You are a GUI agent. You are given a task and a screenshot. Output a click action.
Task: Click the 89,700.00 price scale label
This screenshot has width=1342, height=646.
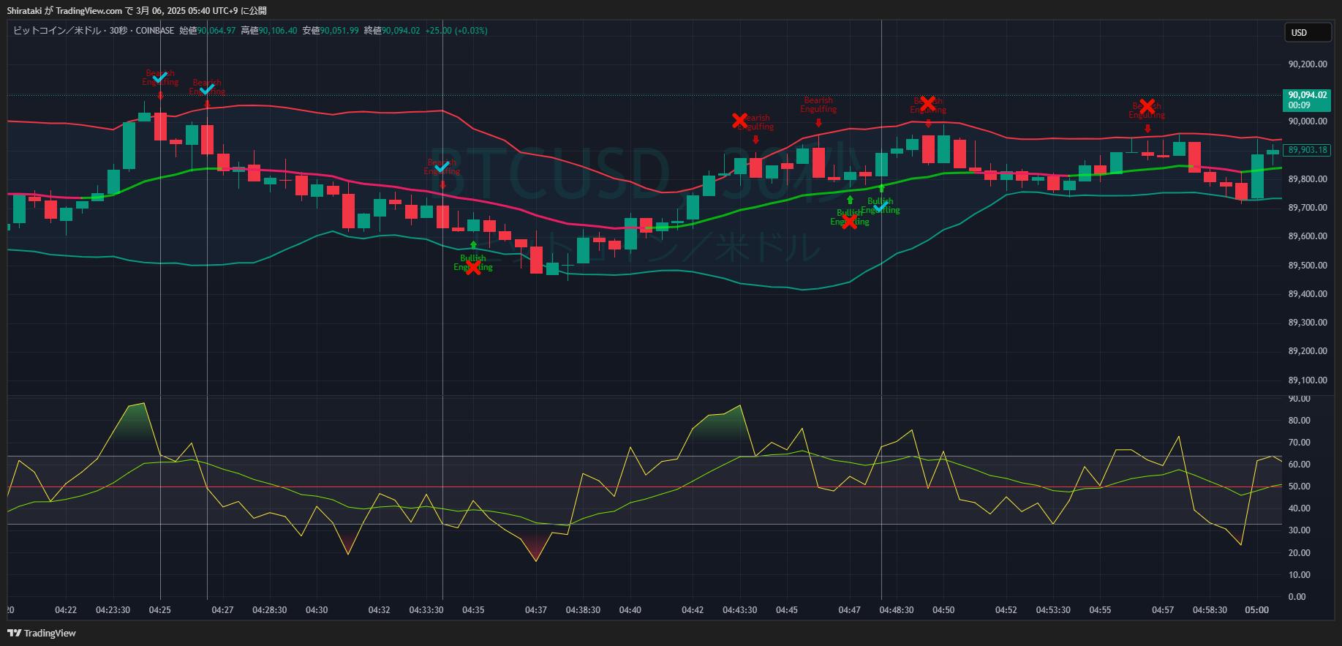pyautogui.click(x=1308, y=208)
